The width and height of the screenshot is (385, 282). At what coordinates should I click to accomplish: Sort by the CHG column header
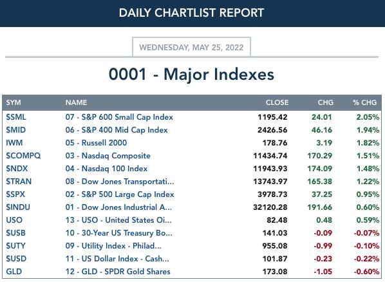click(325, 102)
